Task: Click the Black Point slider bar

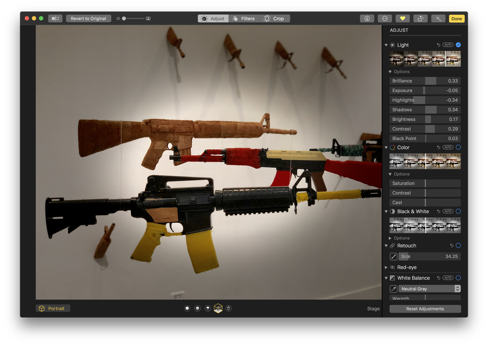Action: (x=425, y=138)
